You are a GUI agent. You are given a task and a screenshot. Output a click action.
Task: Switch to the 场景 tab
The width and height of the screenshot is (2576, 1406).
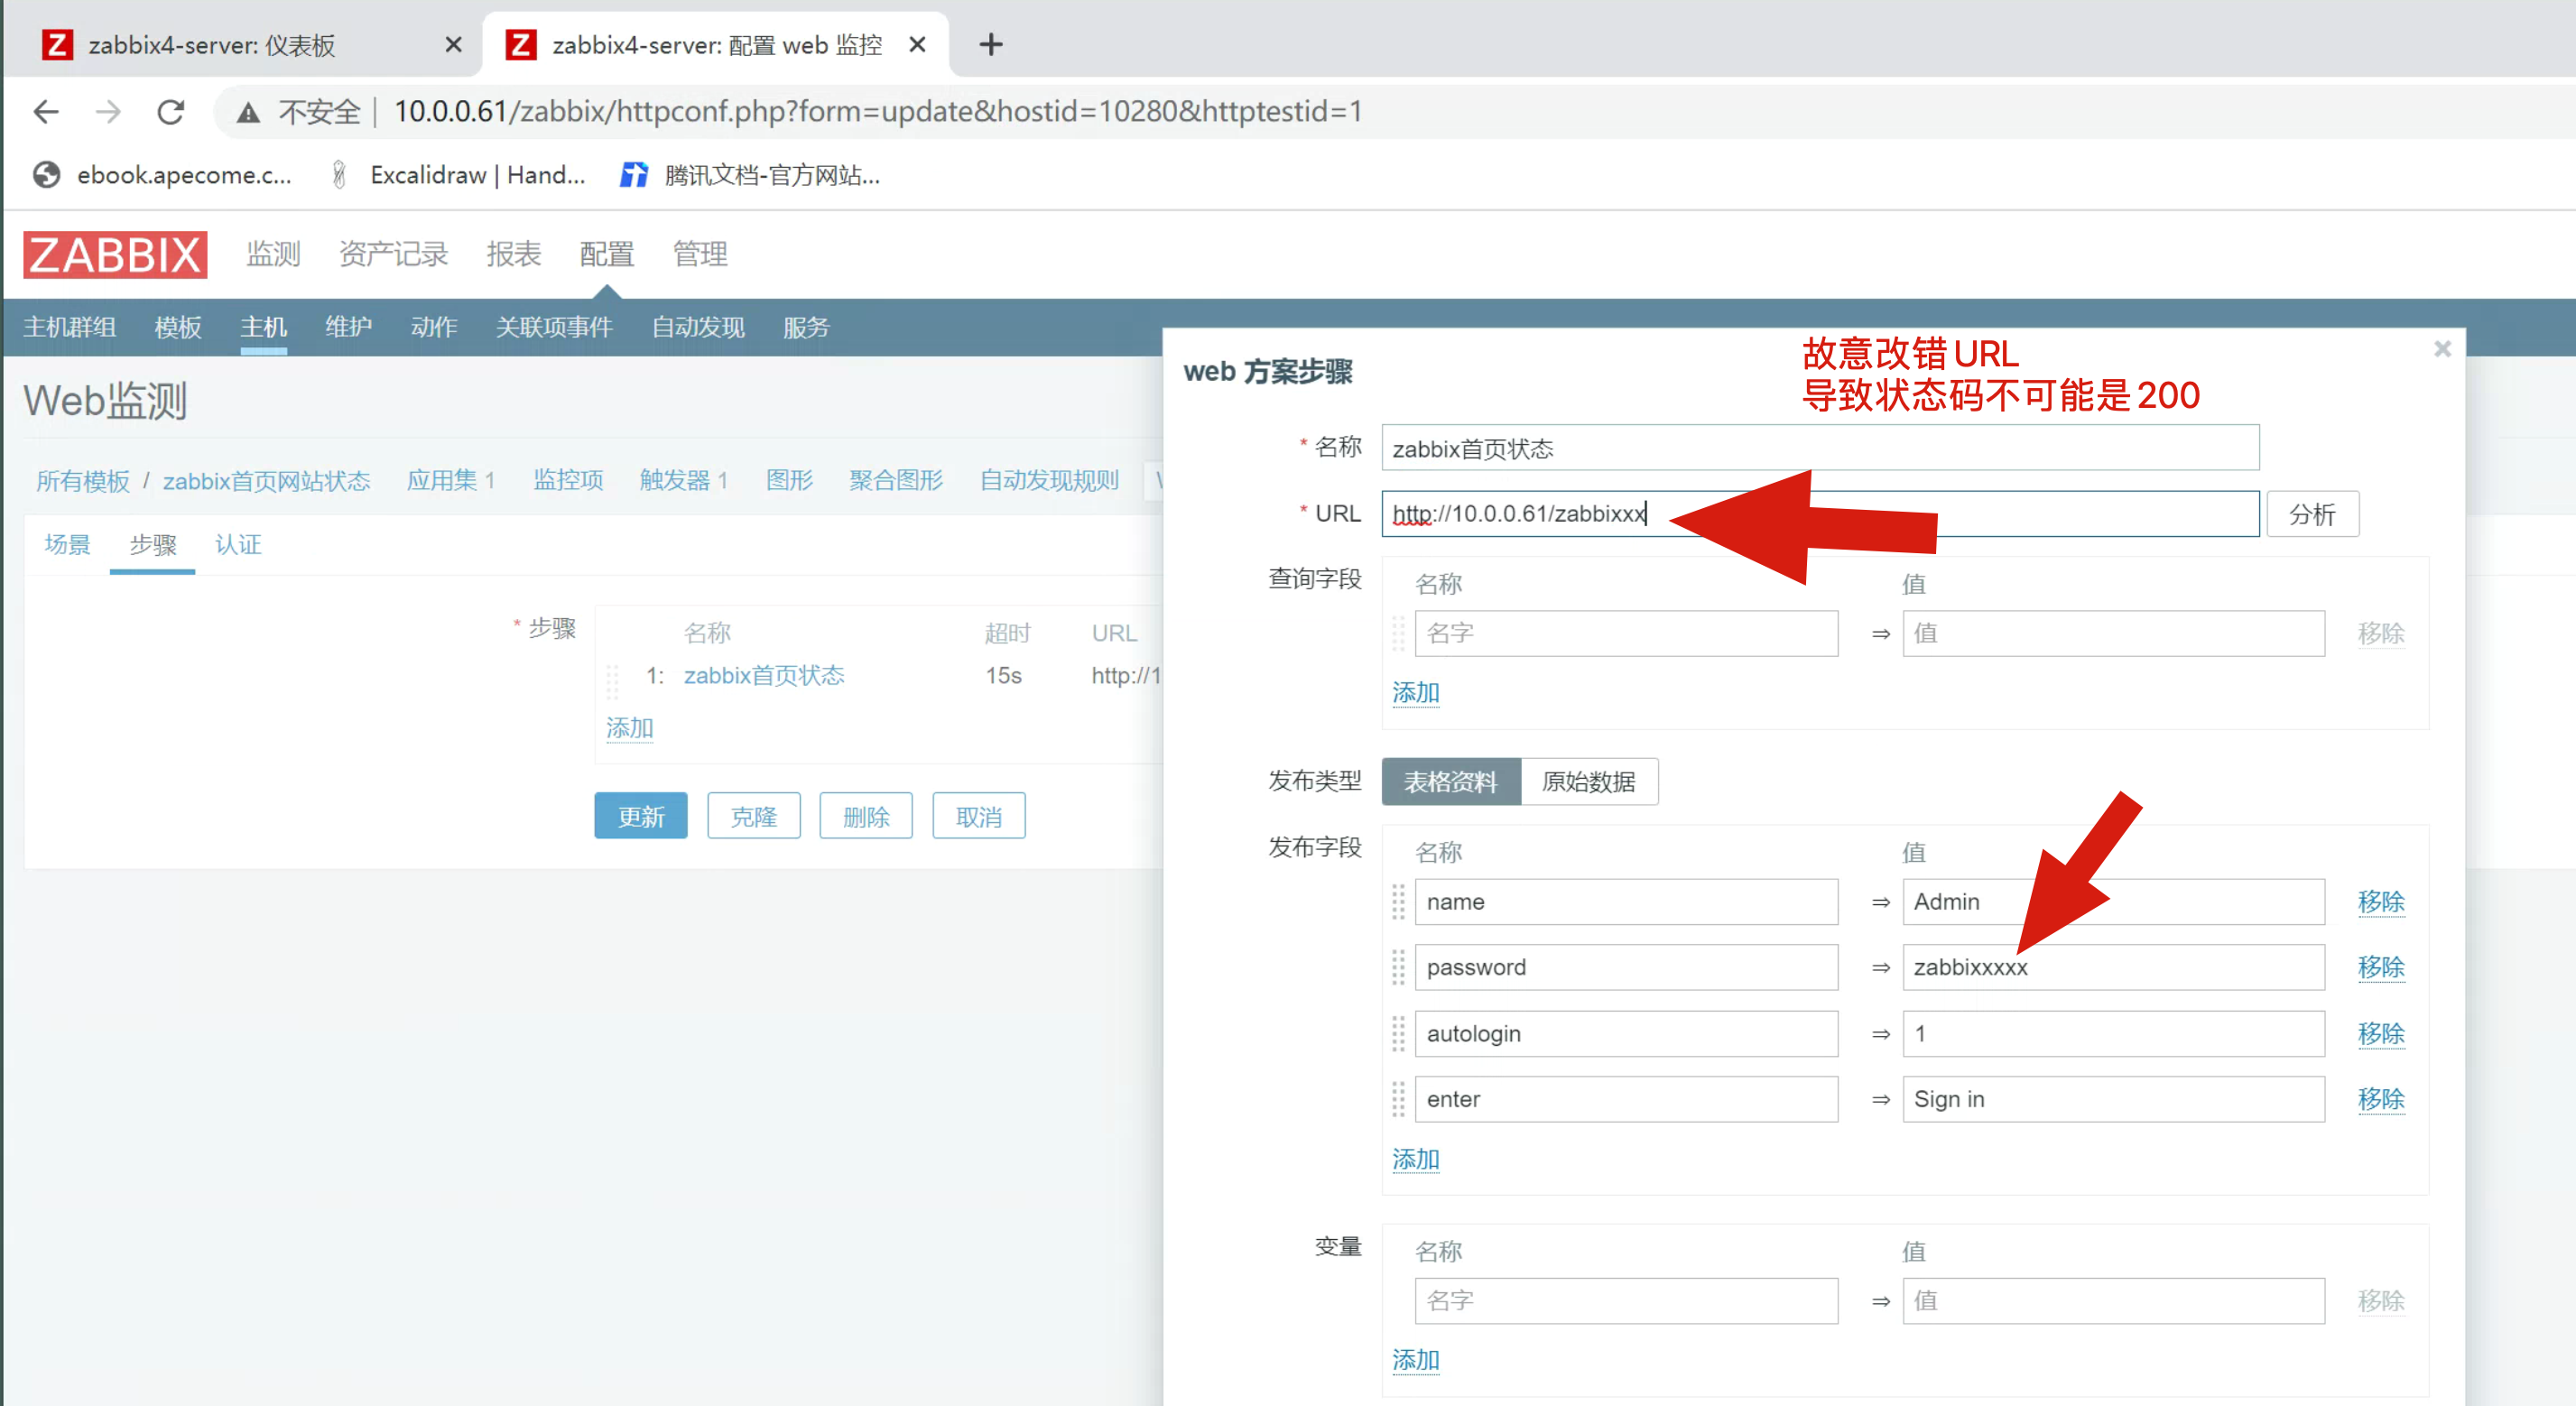tap(67, 544)
